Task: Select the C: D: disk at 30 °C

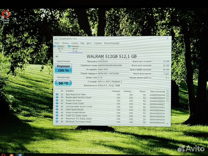Action: pyautogui.click(x=75, y=49)
